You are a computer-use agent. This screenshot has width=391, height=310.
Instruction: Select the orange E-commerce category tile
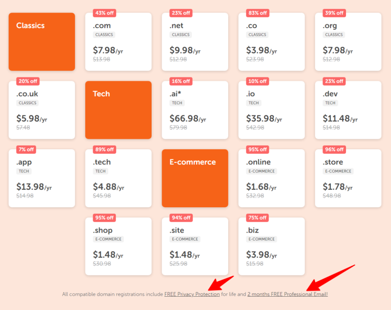coord(195,178)
